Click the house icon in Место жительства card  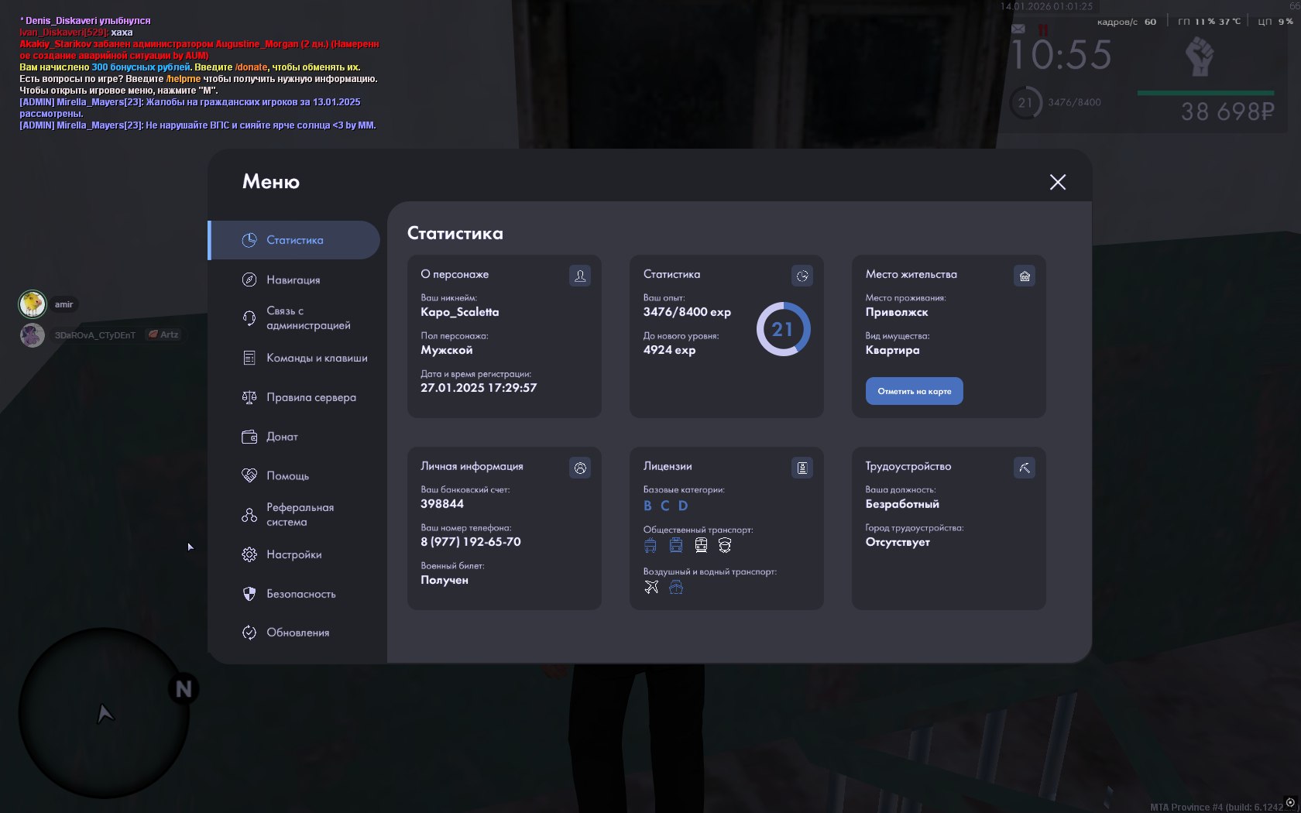[1024, 276]
